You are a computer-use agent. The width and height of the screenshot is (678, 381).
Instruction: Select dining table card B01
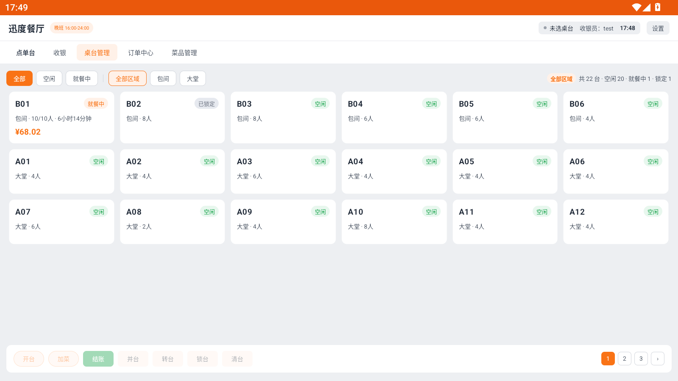coord(61,118)
